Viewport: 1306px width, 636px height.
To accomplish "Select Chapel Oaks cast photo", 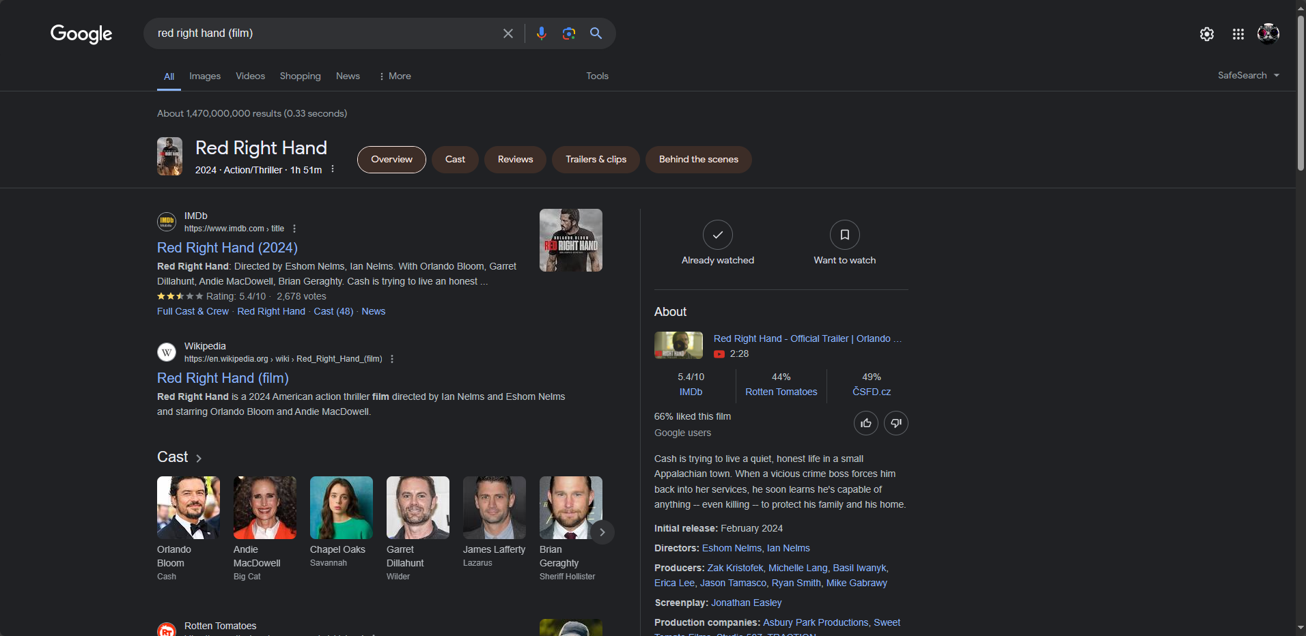I will click(342, 508).
